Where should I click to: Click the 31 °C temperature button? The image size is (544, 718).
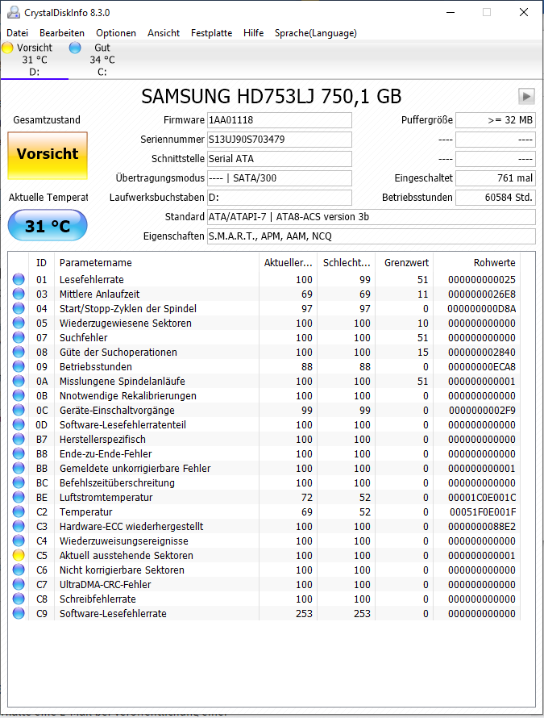48,225
